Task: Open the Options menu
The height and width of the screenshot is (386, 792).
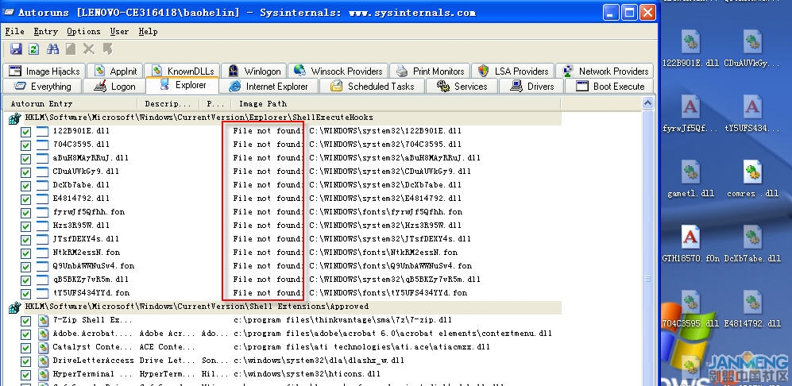Action: pyautogui.click(x=84, y=31)
